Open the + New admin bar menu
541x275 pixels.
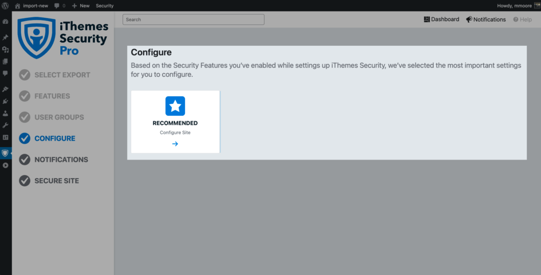coord(80,5)
